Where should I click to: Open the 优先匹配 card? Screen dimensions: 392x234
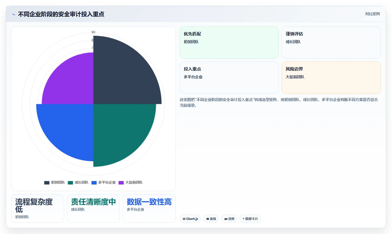click(229, 43)
